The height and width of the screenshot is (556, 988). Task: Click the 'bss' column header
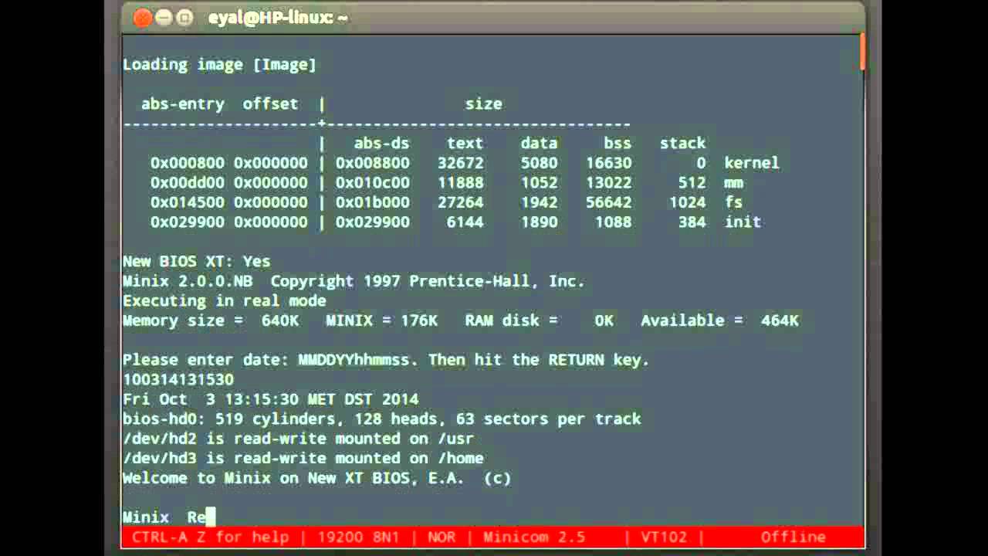[617, 144]
